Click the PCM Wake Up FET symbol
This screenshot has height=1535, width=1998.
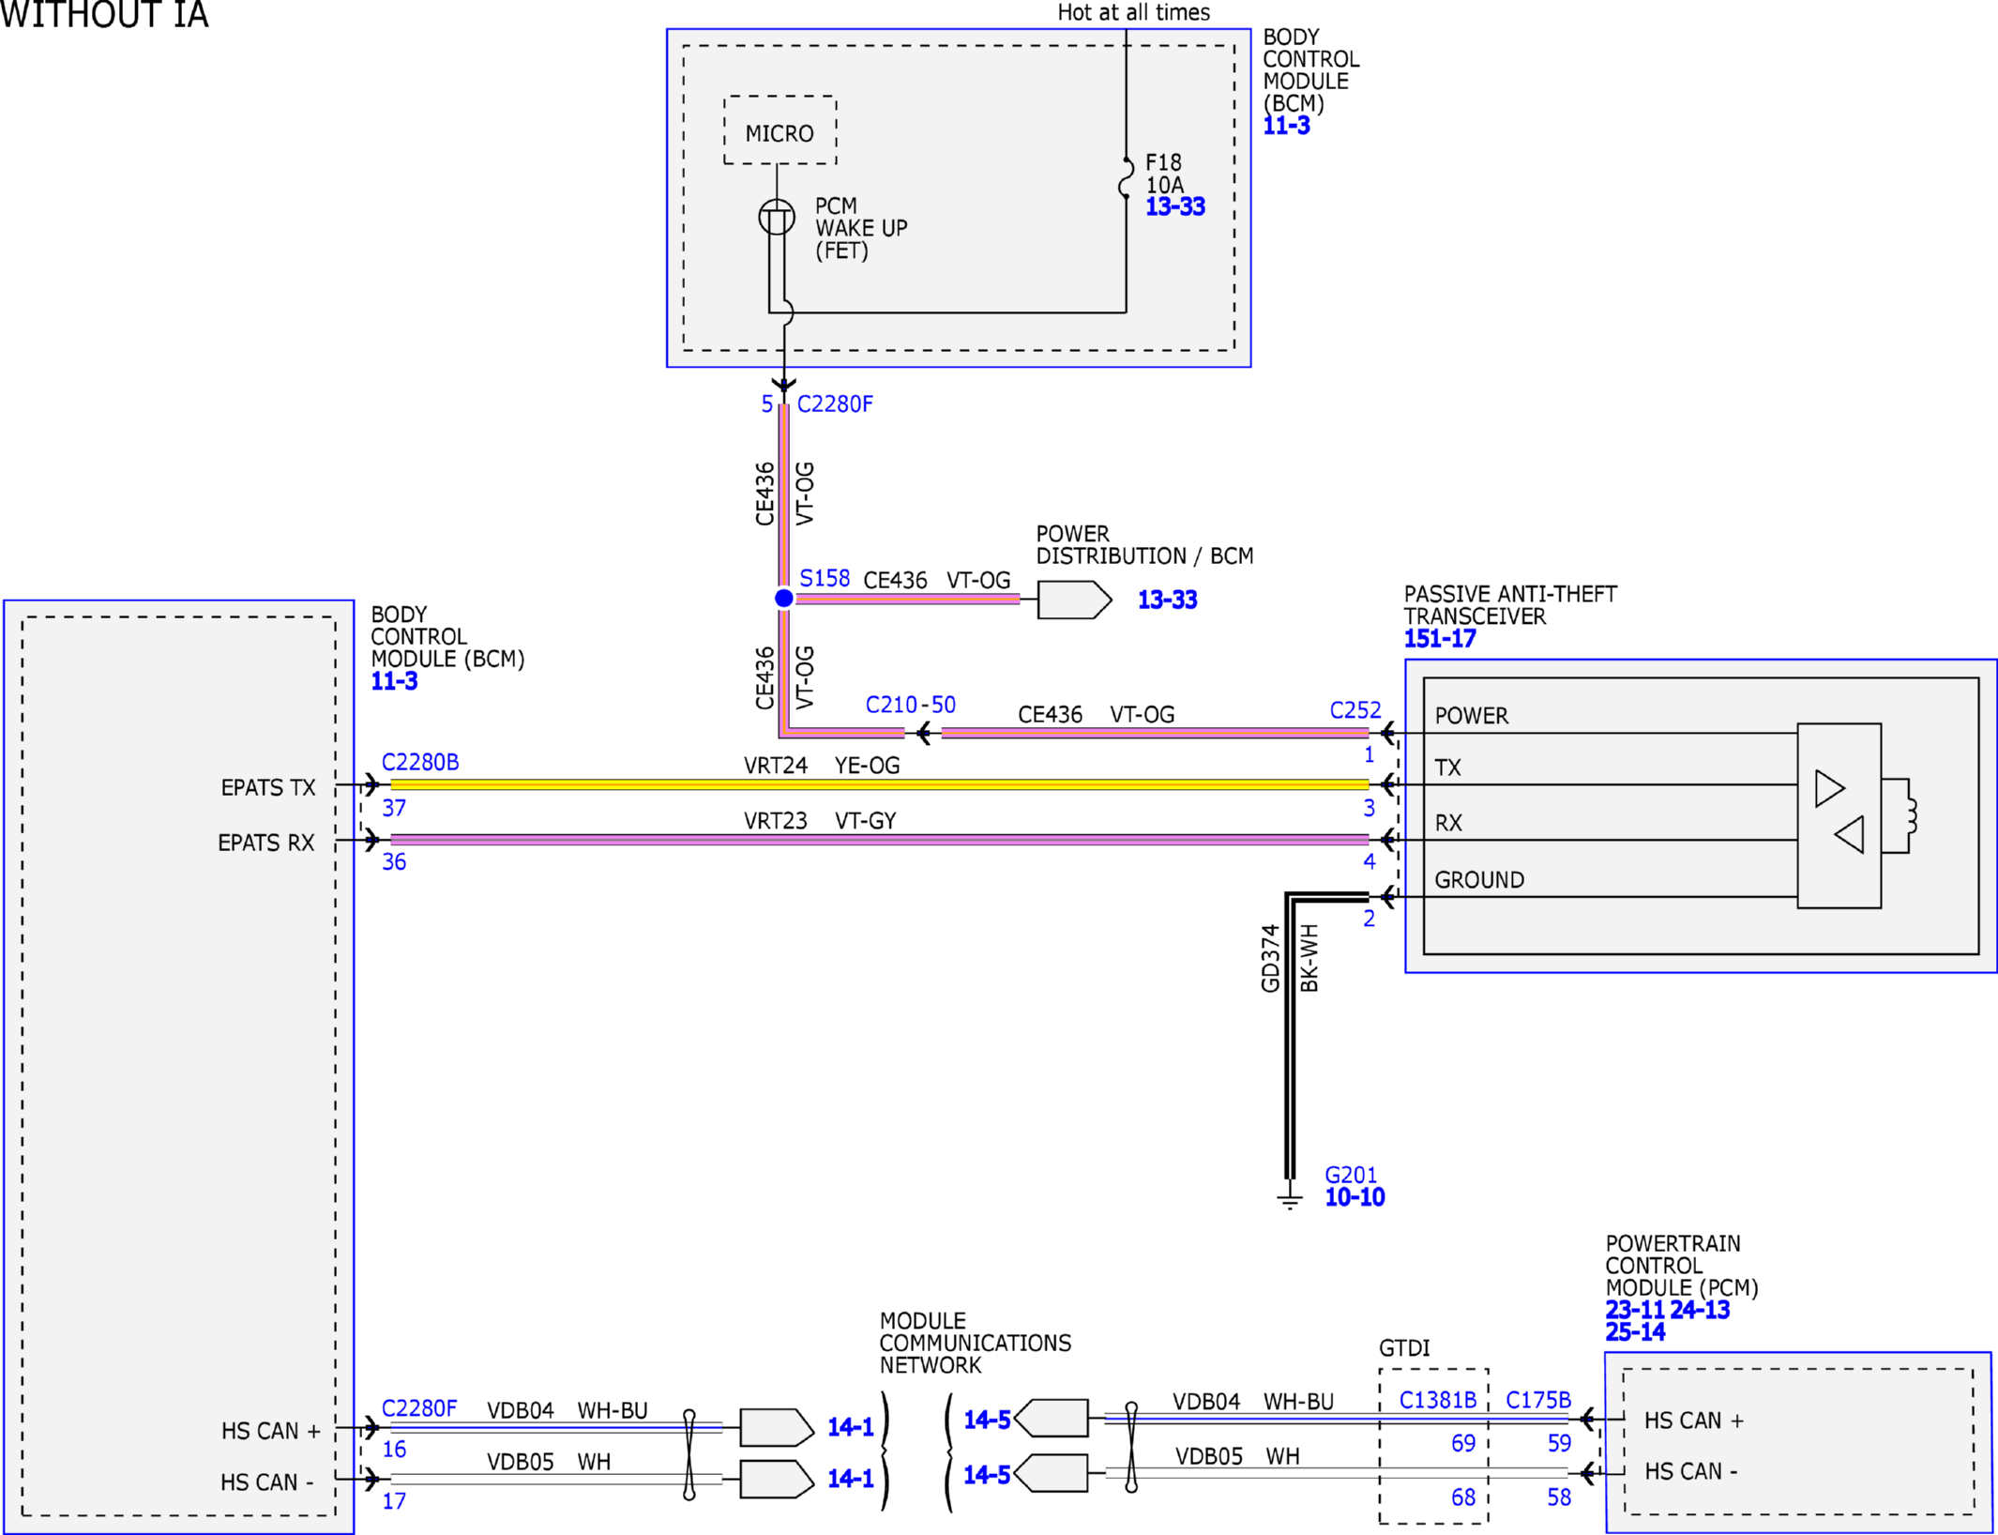(x=777, y=218)
